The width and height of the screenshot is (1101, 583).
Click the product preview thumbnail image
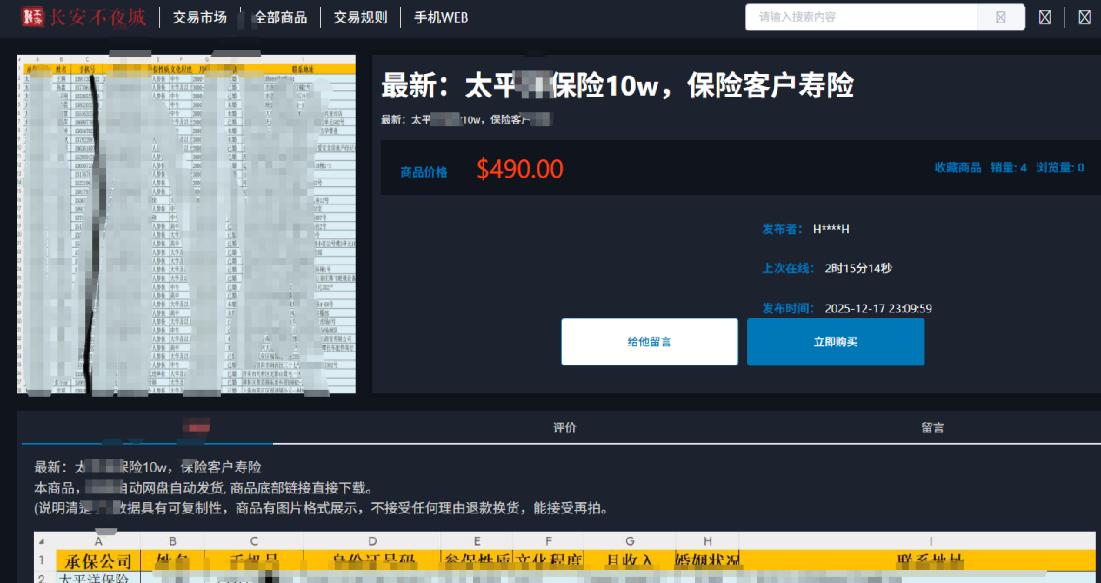(186, 224)
